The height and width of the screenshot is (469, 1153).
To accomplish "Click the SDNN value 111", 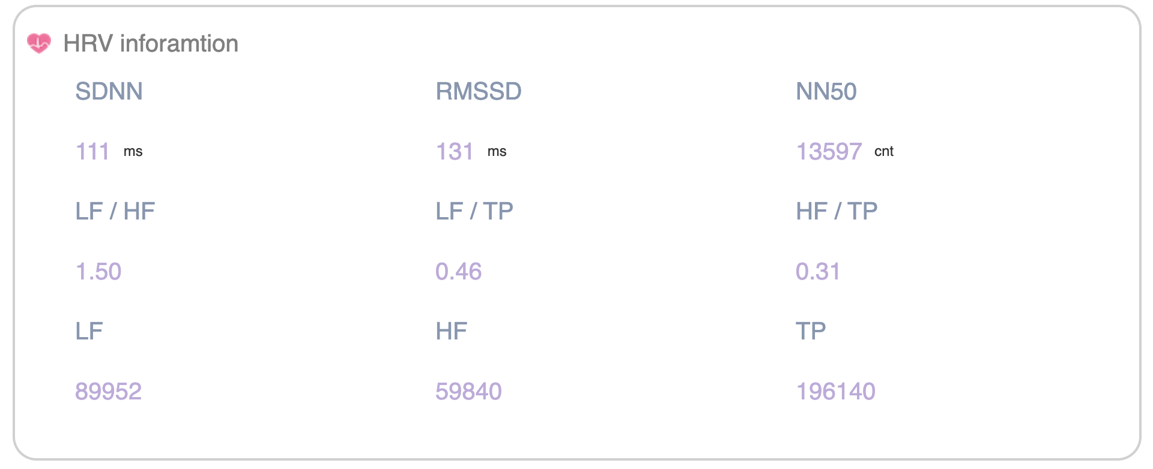I will point(92,152).
